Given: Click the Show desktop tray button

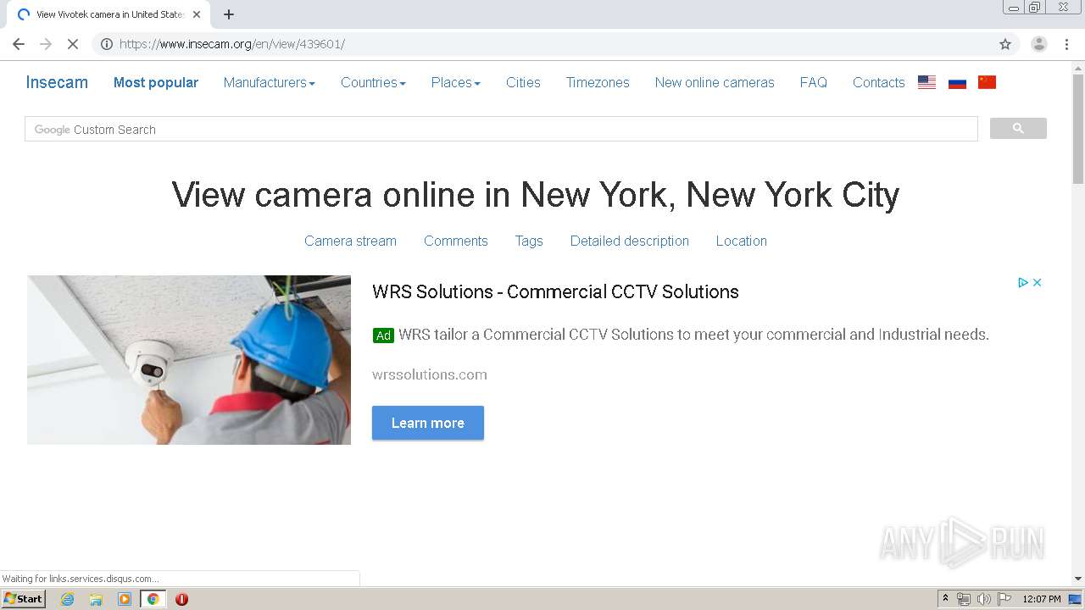Looking at the screenshot, I should coord(1076,599).
